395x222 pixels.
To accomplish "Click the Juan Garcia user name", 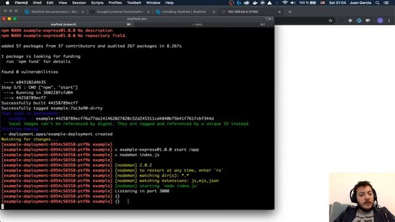I will (360, 2).
